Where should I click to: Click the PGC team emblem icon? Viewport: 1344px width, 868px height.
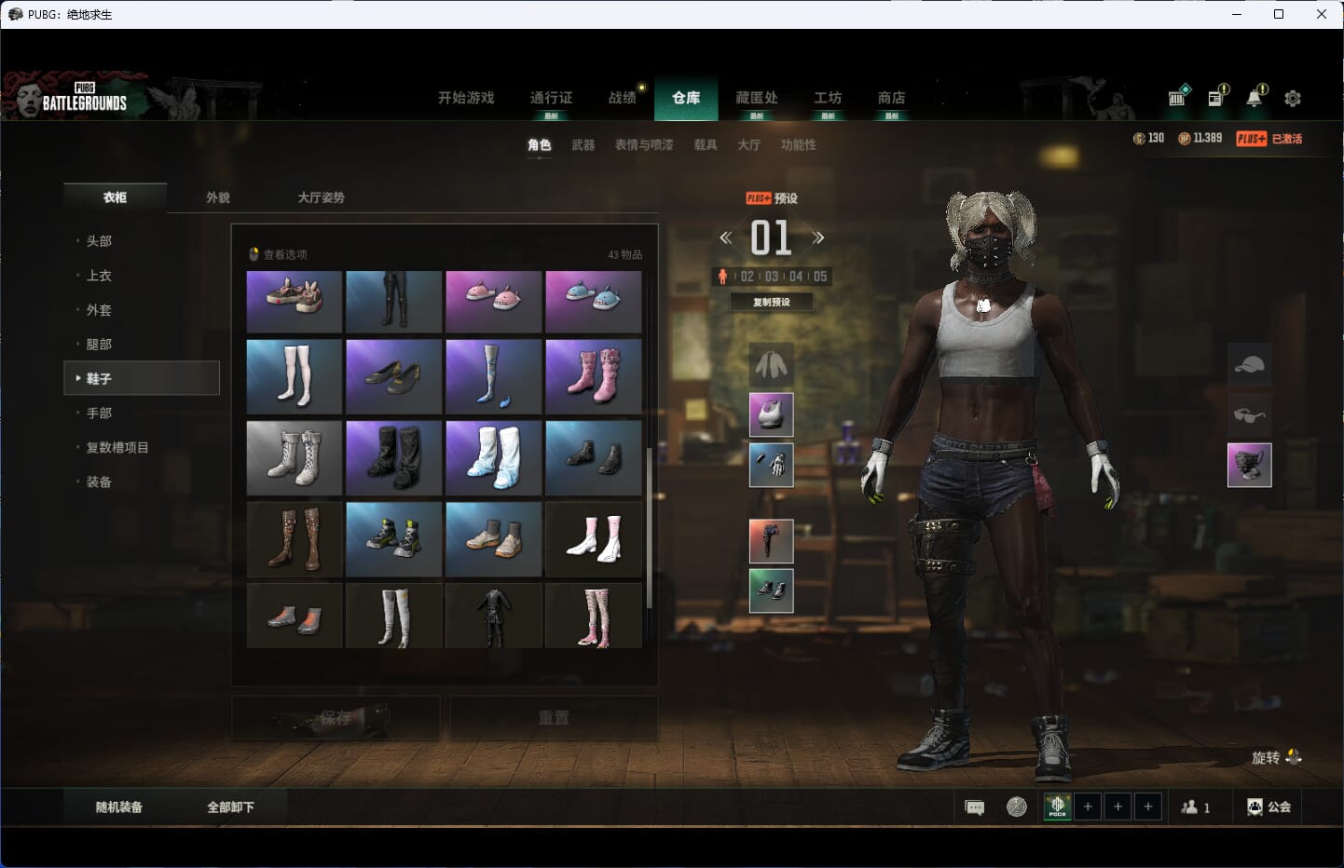tap(1057, 807)
